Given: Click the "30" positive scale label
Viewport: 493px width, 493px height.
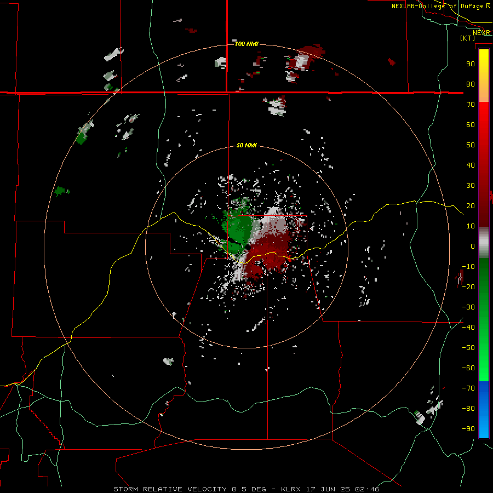Looking at the screenshot, I should click(x=471, y=186).
